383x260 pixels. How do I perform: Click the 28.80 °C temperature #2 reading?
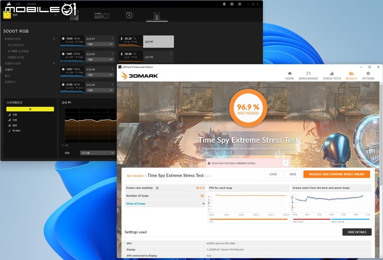[x=130, y=54]
